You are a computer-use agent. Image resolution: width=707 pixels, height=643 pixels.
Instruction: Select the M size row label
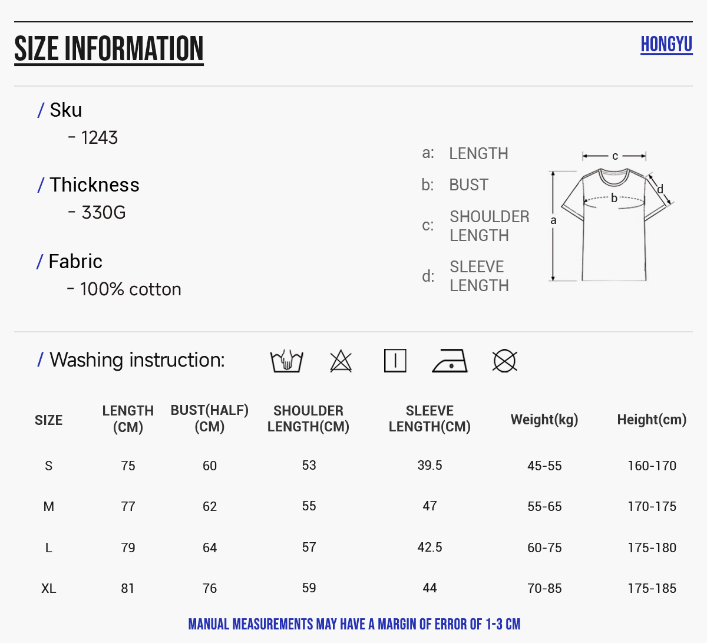[49, 506]
